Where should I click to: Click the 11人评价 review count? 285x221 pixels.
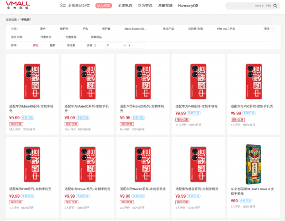tap(181, 125)
